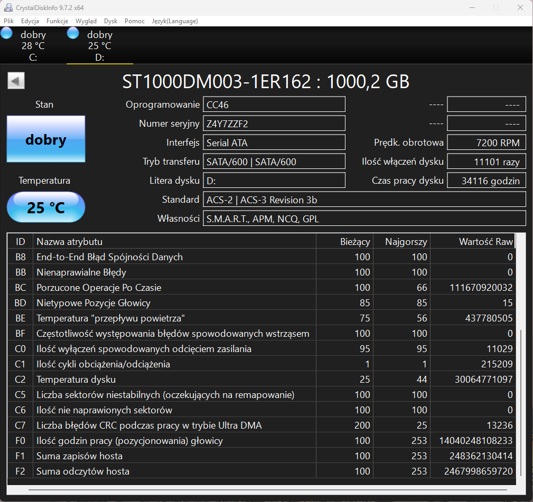Screen dimensions: 533x502
Task: Select the D: drive tab
Action: click(100, 46)
